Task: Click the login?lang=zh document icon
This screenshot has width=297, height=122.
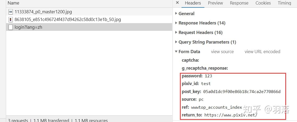Action: tap(11, 27)
